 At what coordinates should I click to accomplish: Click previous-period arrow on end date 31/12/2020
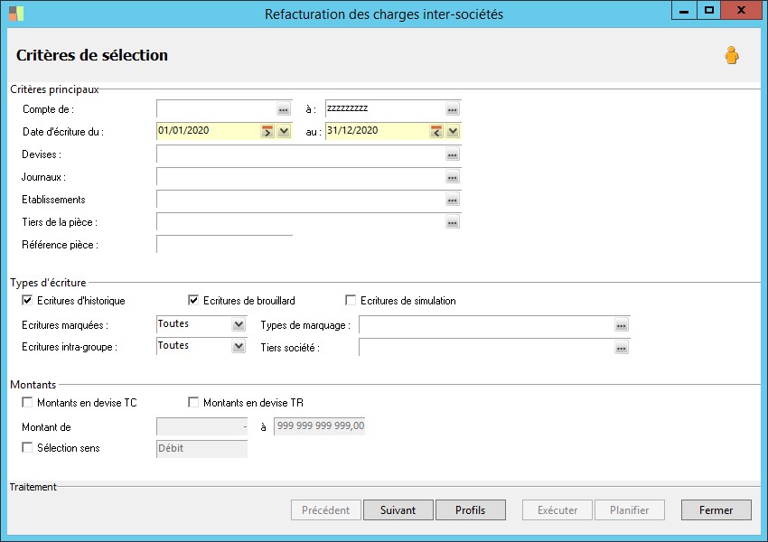click(436, 132)
